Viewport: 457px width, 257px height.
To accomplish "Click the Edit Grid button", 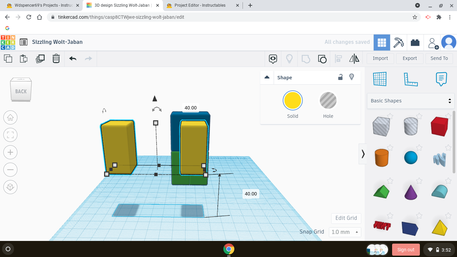I will coord(346,218).
